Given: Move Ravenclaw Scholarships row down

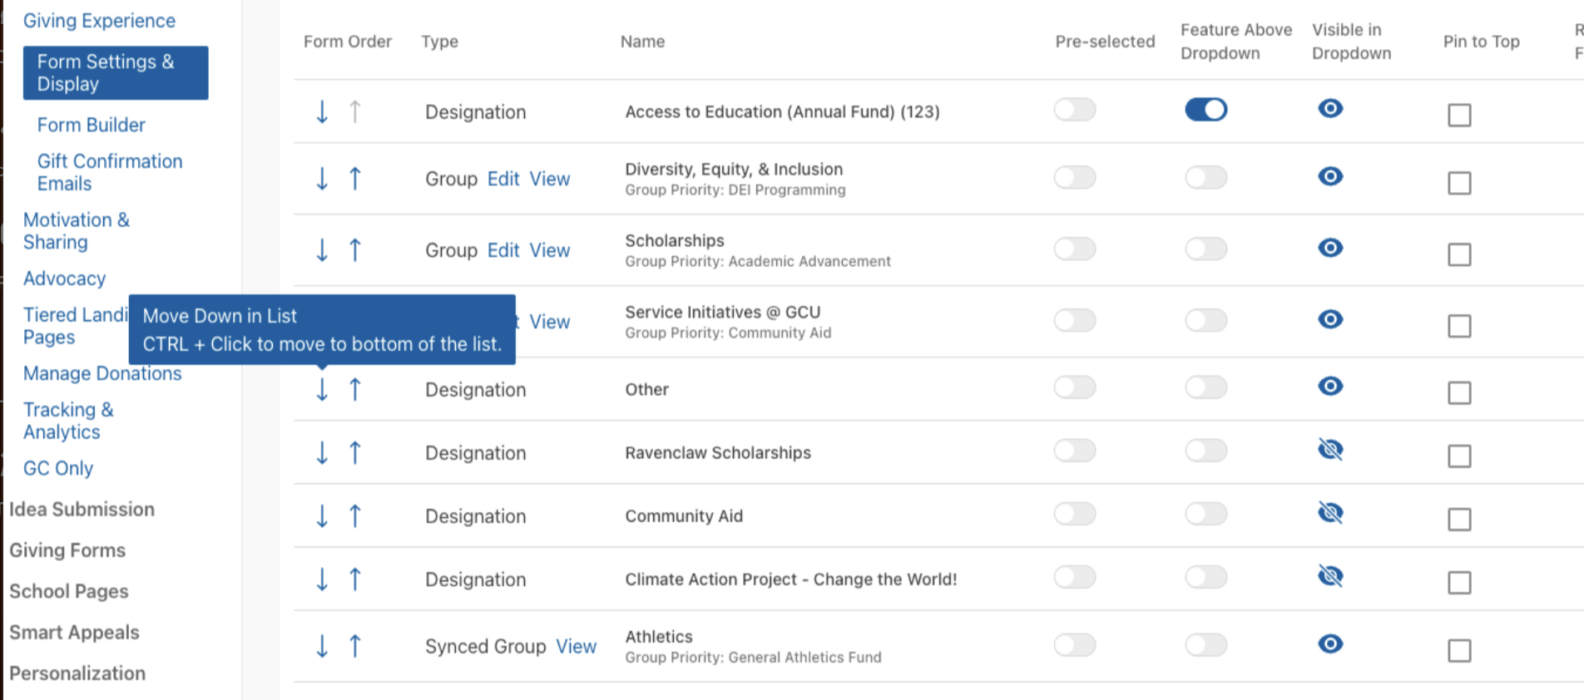Looking at the screenshot, I should (322, 453).
